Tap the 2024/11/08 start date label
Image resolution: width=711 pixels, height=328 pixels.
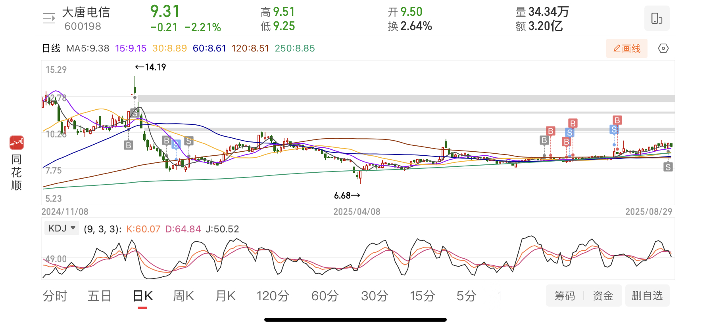[65, 212]
